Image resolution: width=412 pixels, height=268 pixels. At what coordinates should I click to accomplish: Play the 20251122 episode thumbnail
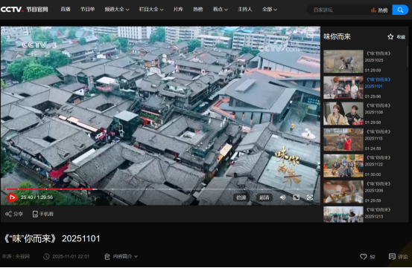click(343, 166)
